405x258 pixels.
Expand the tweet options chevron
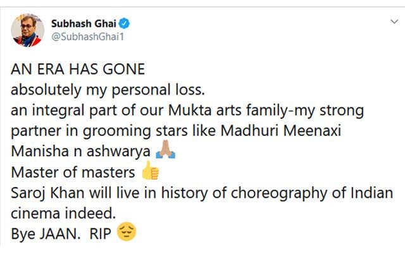click(x=394, y=21)
